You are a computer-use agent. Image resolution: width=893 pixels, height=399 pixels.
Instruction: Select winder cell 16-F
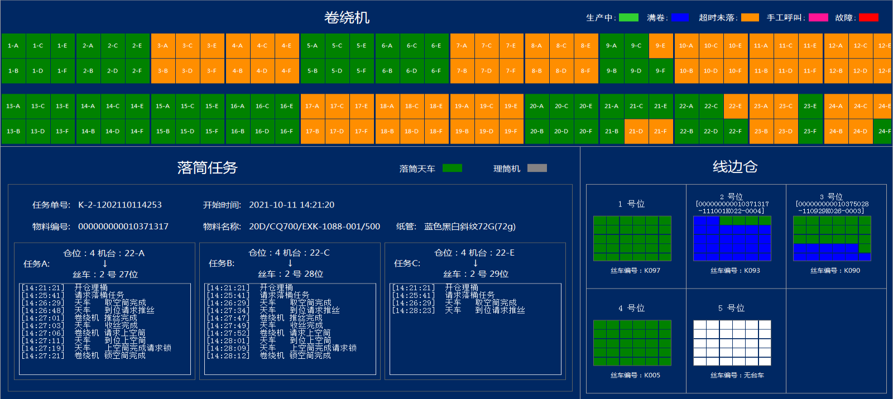(x=287, y=131)
